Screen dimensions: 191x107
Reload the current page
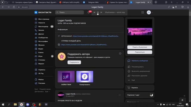tap(14, 7)
